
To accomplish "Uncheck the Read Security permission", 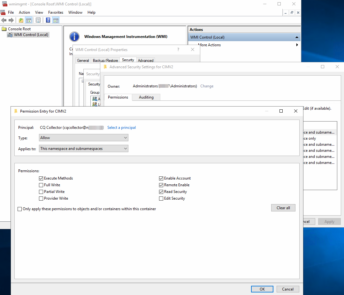I will pyautogui.click(x=161, y=192).
